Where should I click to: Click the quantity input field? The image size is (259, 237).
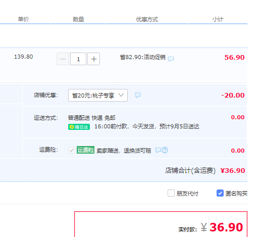coord(78,59)
